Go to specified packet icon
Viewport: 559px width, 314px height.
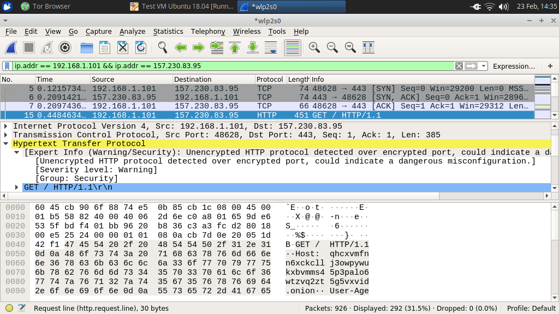pos(217,47)
